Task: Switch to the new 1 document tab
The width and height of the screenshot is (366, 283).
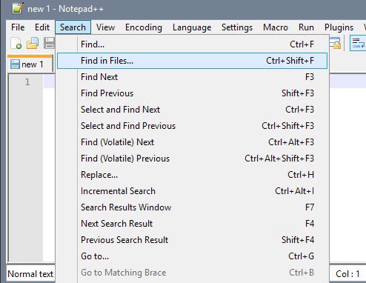Action: [x=30, y=64]
